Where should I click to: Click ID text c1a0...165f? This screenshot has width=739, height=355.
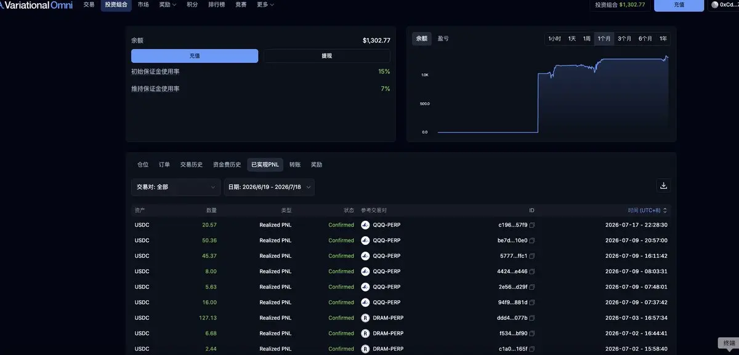click(512, 349)
